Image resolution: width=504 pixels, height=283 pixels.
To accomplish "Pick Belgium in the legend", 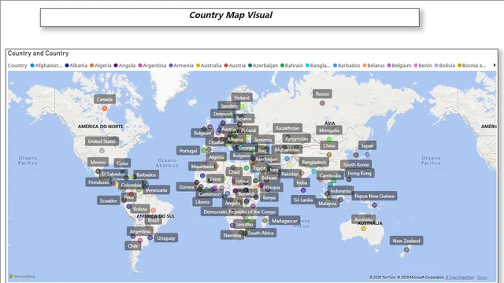I will (x=399, y=65).
